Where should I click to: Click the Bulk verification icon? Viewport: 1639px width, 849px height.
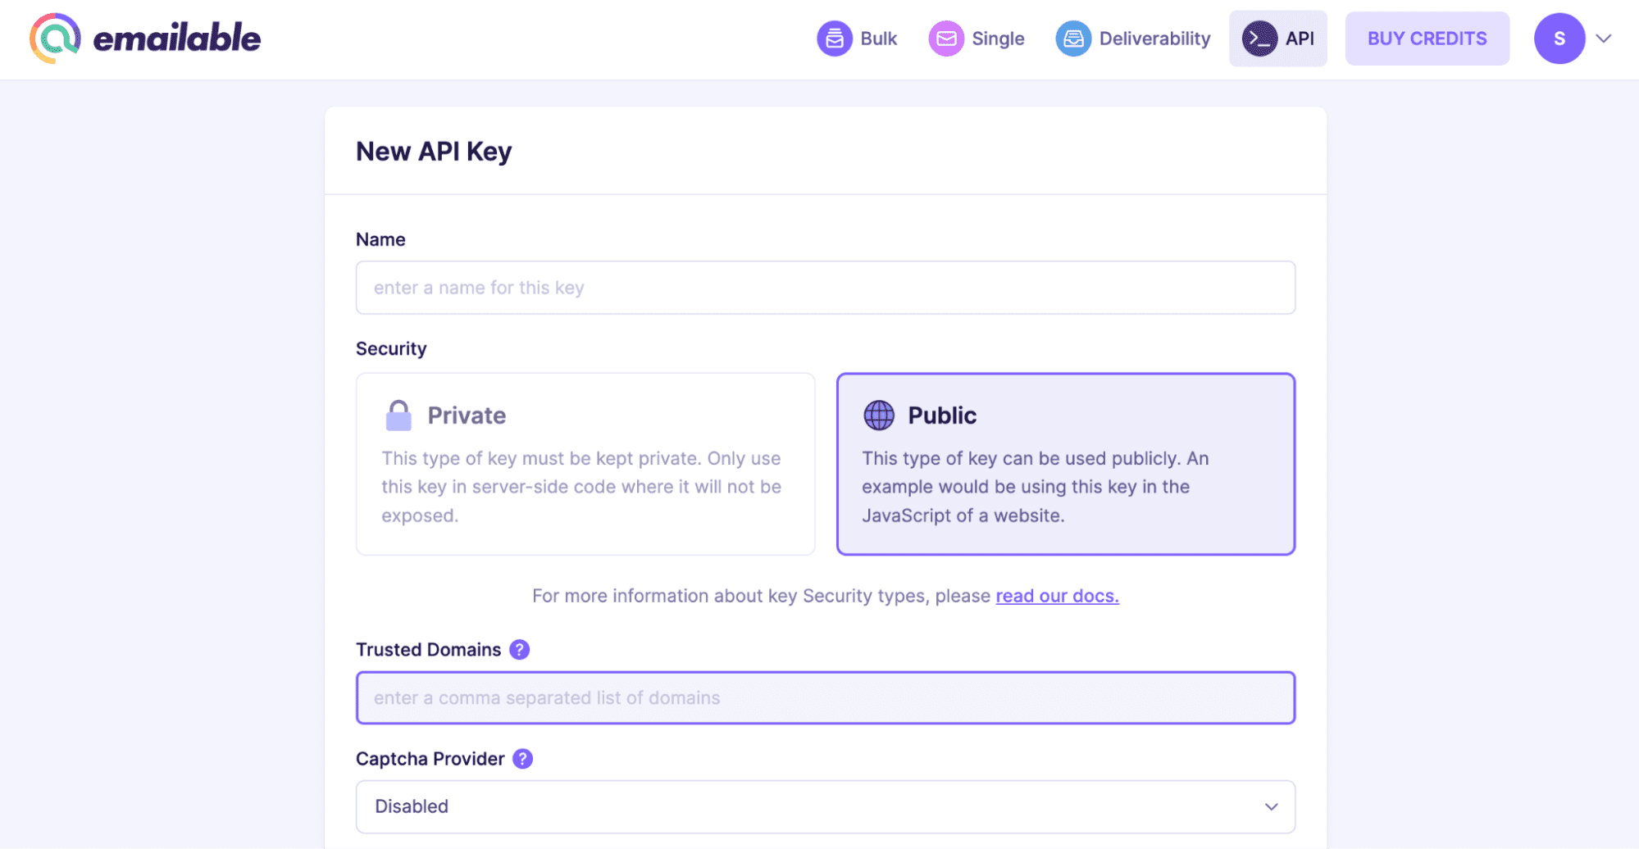point(834,39)
